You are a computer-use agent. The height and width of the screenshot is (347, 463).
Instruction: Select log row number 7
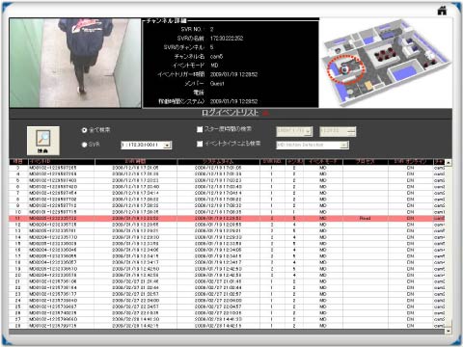pyautogui.click(x=227, y=193)
